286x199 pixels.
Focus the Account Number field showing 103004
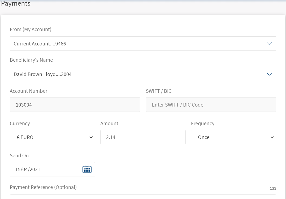coord(75,105)
